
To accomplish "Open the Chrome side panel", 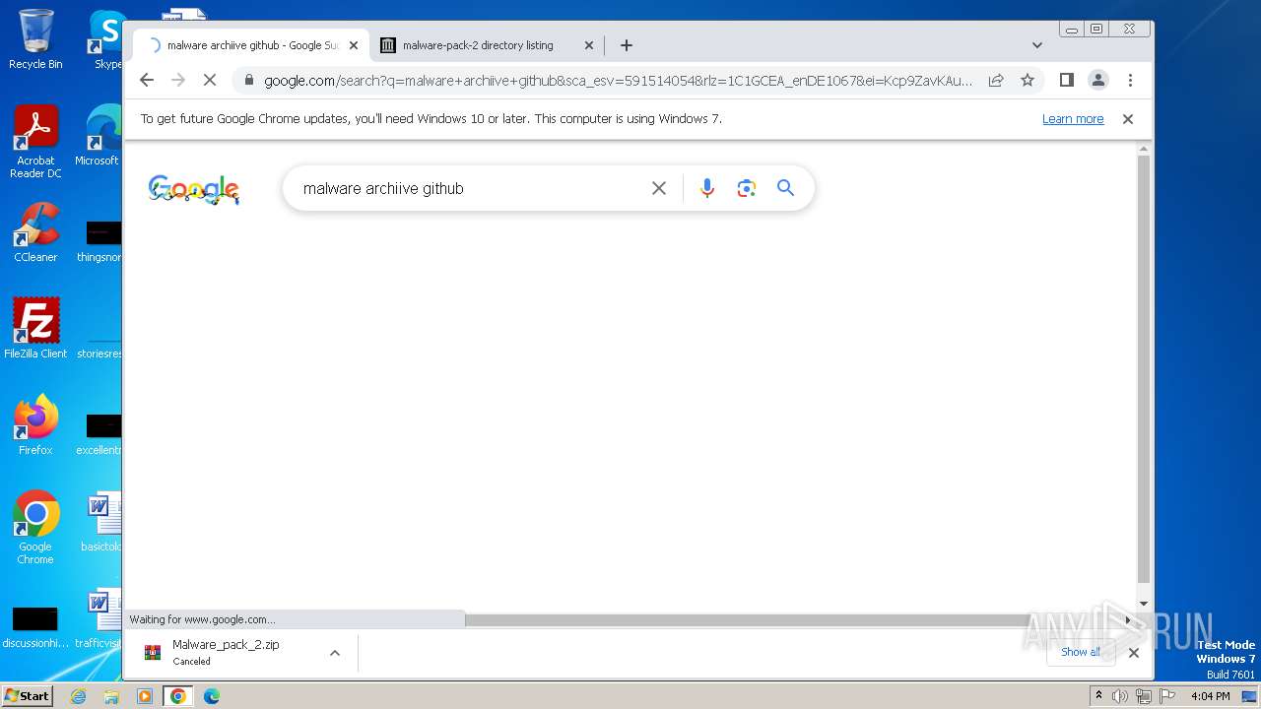I will 1066,80.
